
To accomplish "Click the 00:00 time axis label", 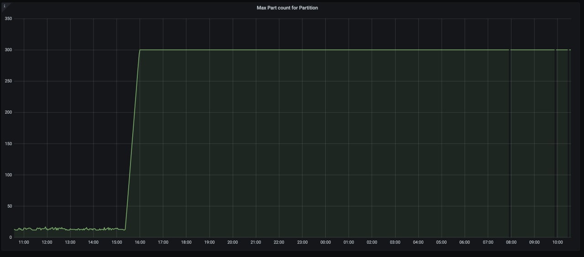I will (325, 242).
